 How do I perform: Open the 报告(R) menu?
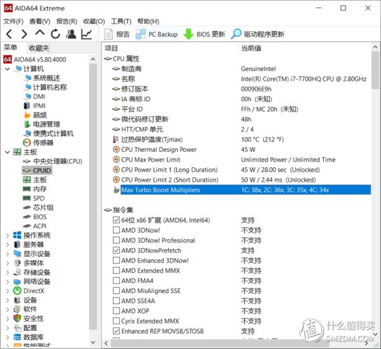click(67, 22)
